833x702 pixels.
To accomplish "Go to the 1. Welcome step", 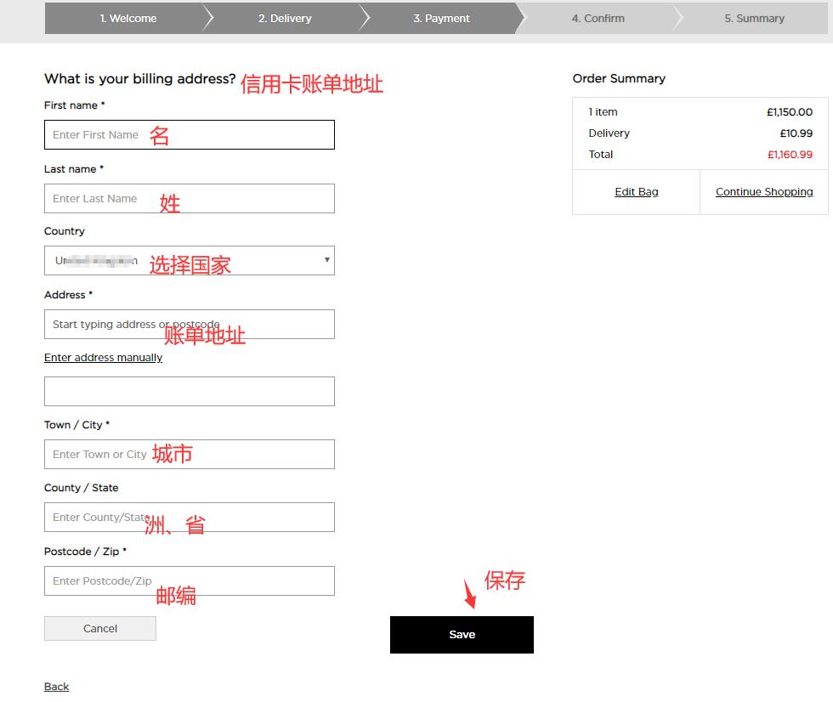I will point(127,18).
